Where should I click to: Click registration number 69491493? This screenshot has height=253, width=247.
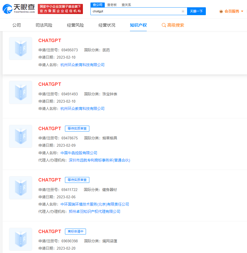point(70,94)
